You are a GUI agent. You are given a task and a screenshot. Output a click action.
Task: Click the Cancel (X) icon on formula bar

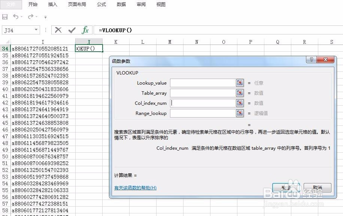tap(58, 30)
